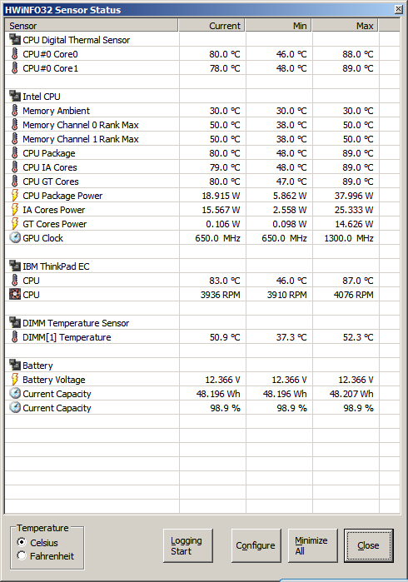The width and height of the screenshot is (408, 582).
Task: Select the CPU Digital Thermal Sensor group label
Action: (76, 40)
